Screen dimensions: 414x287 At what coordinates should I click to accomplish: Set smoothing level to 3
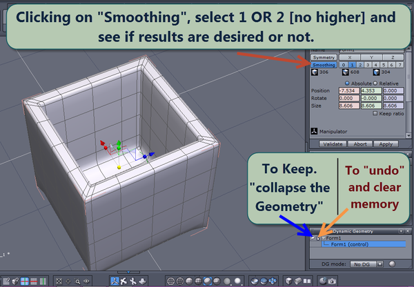pyautogui.click(x=368, y=65)
